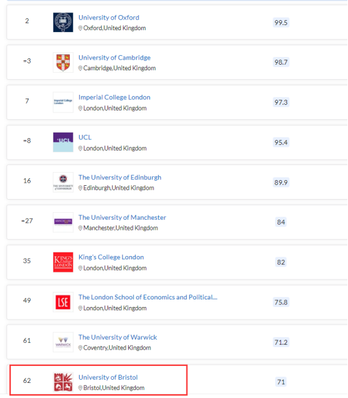Viewport: 348px width, 398px height.
Task: Click the location pin in LSE row
Action: [x=80, y=308]
